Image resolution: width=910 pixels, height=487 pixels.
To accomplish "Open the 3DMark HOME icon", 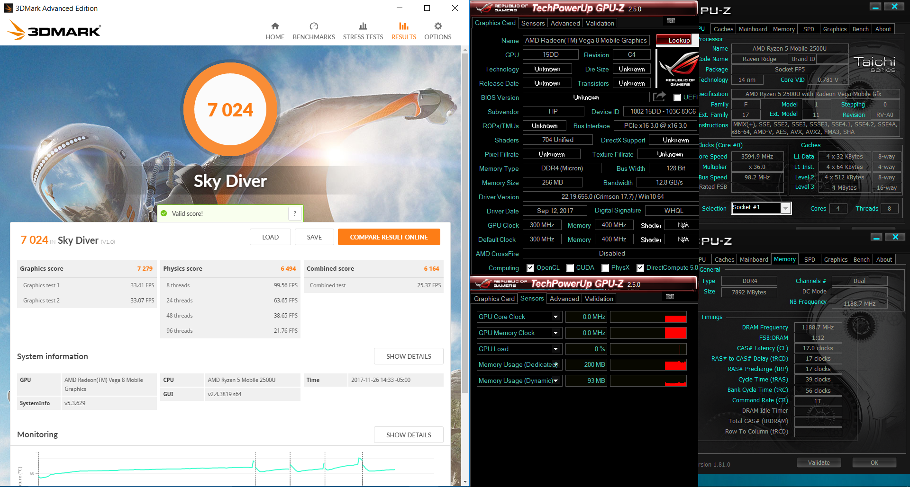I will (x=275, y=26).
